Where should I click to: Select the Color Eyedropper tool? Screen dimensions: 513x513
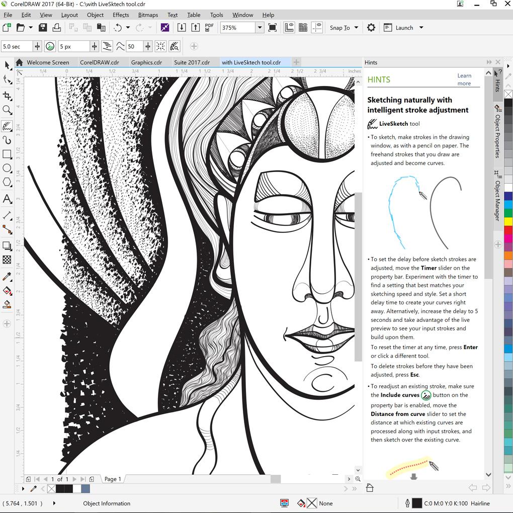pos(7,277)
